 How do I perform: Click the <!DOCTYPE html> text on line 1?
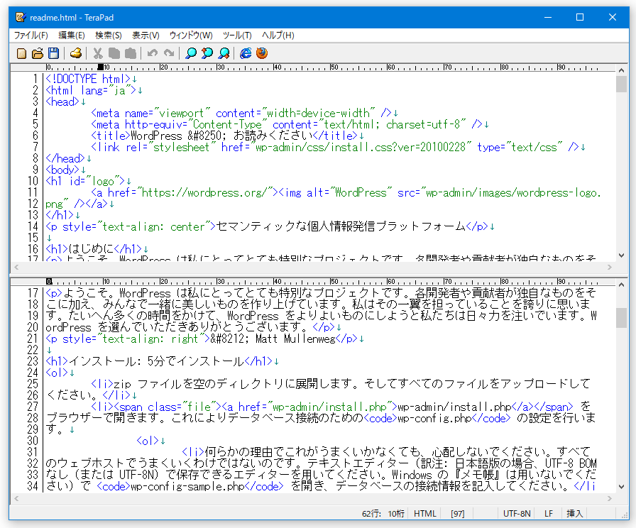(x=88, y=79)
